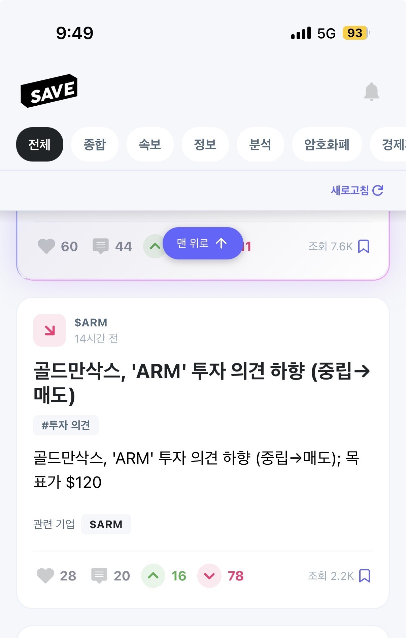
Task: Open comments icon showing 44
Action: [101, 246]
